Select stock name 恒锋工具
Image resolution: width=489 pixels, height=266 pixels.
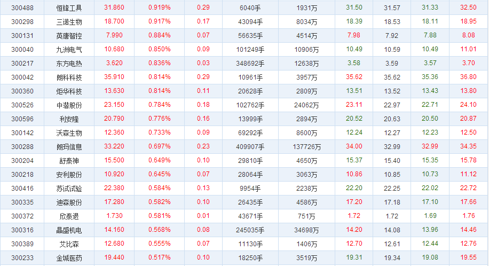pos(69,8)
